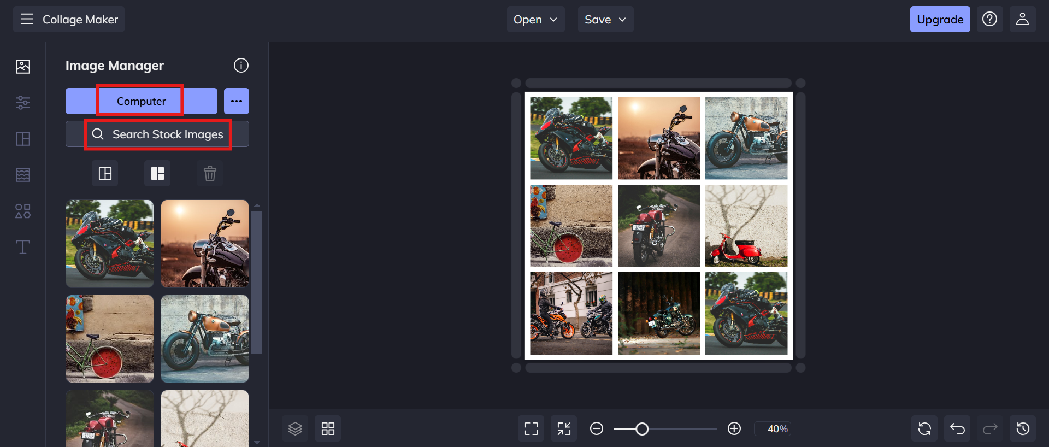This screenshot has width=1049, height=447.
Task: Open the Text sidebar tab
Action: point(23,247)
